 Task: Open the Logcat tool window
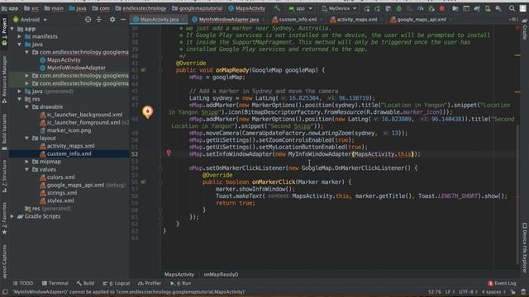pos(117,283)
